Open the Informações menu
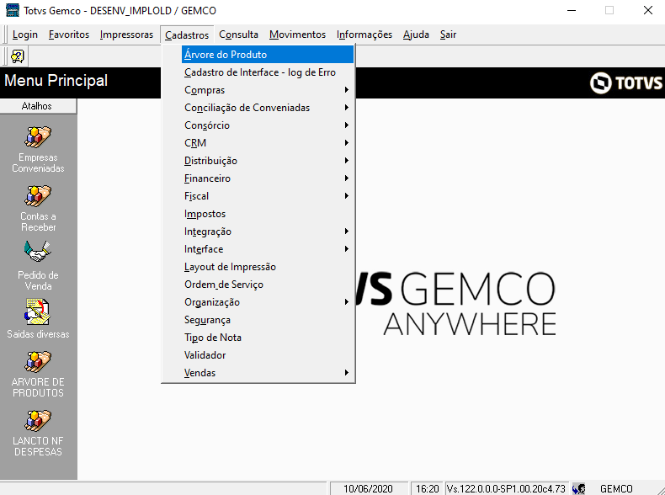Image resolution: width=665 pixels, height=495 pixels. pyautogui.click(x=364, y=35)
